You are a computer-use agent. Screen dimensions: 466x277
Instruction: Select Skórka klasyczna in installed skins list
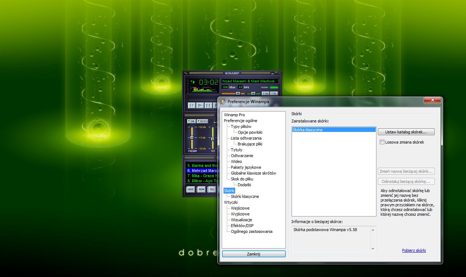(334, 130)
